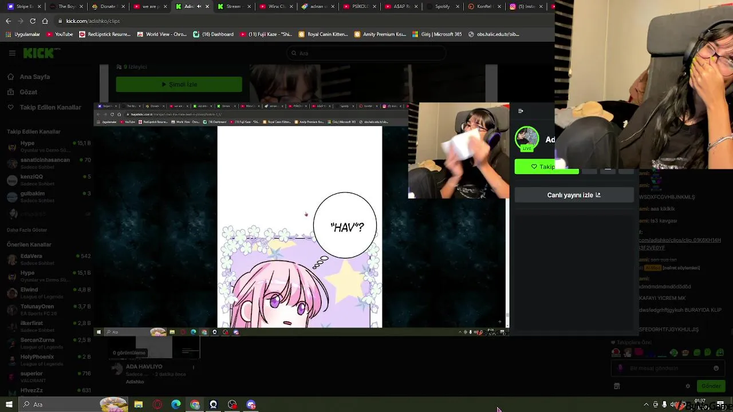
Task: Switch to the Stripe browser tab
Action: 23,7
